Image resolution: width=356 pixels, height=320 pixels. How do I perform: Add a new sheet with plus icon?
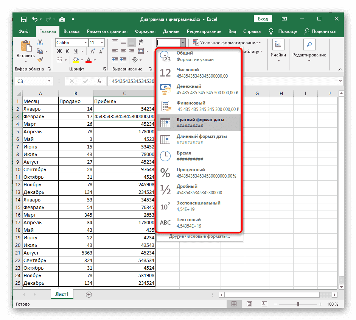click(89, 294)
